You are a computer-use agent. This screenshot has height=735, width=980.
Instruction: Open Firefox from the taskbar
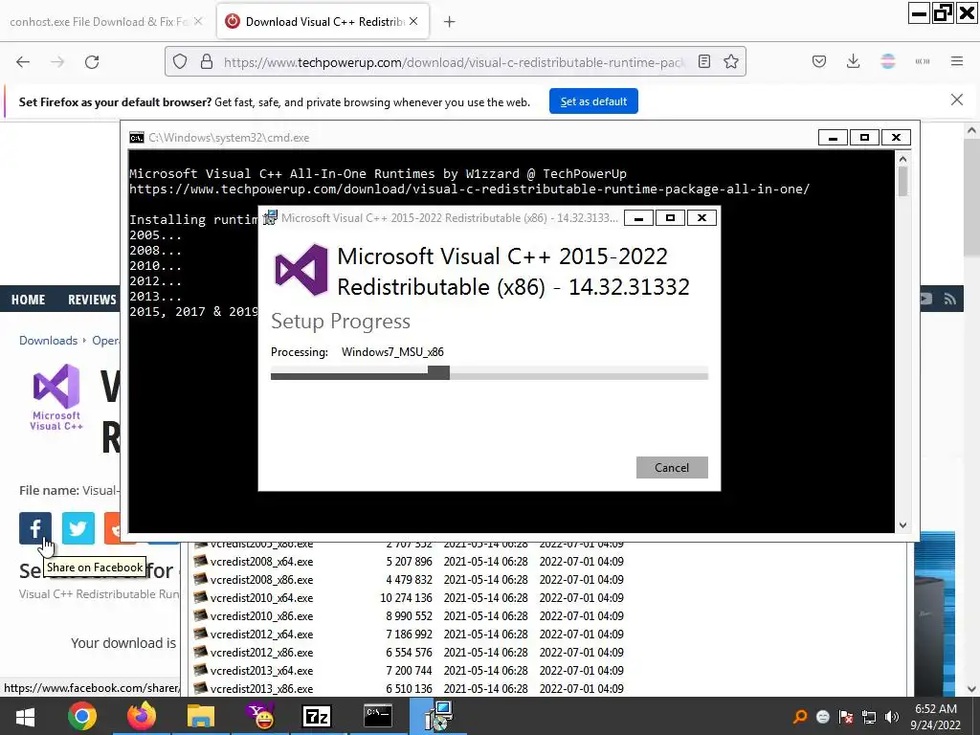142,716
